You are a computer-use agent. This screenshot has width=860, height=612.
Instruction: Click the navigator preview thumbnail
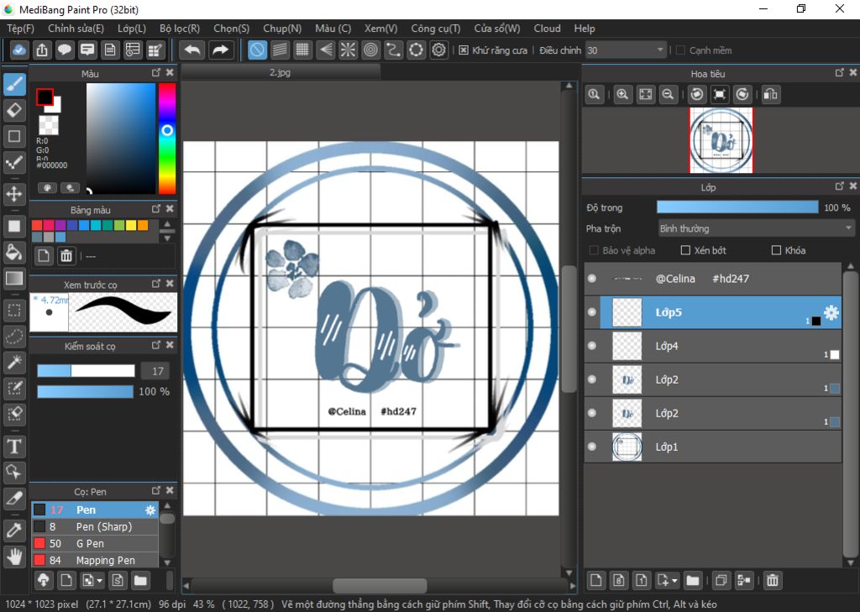pyautogui.click(x=721, y=140)
